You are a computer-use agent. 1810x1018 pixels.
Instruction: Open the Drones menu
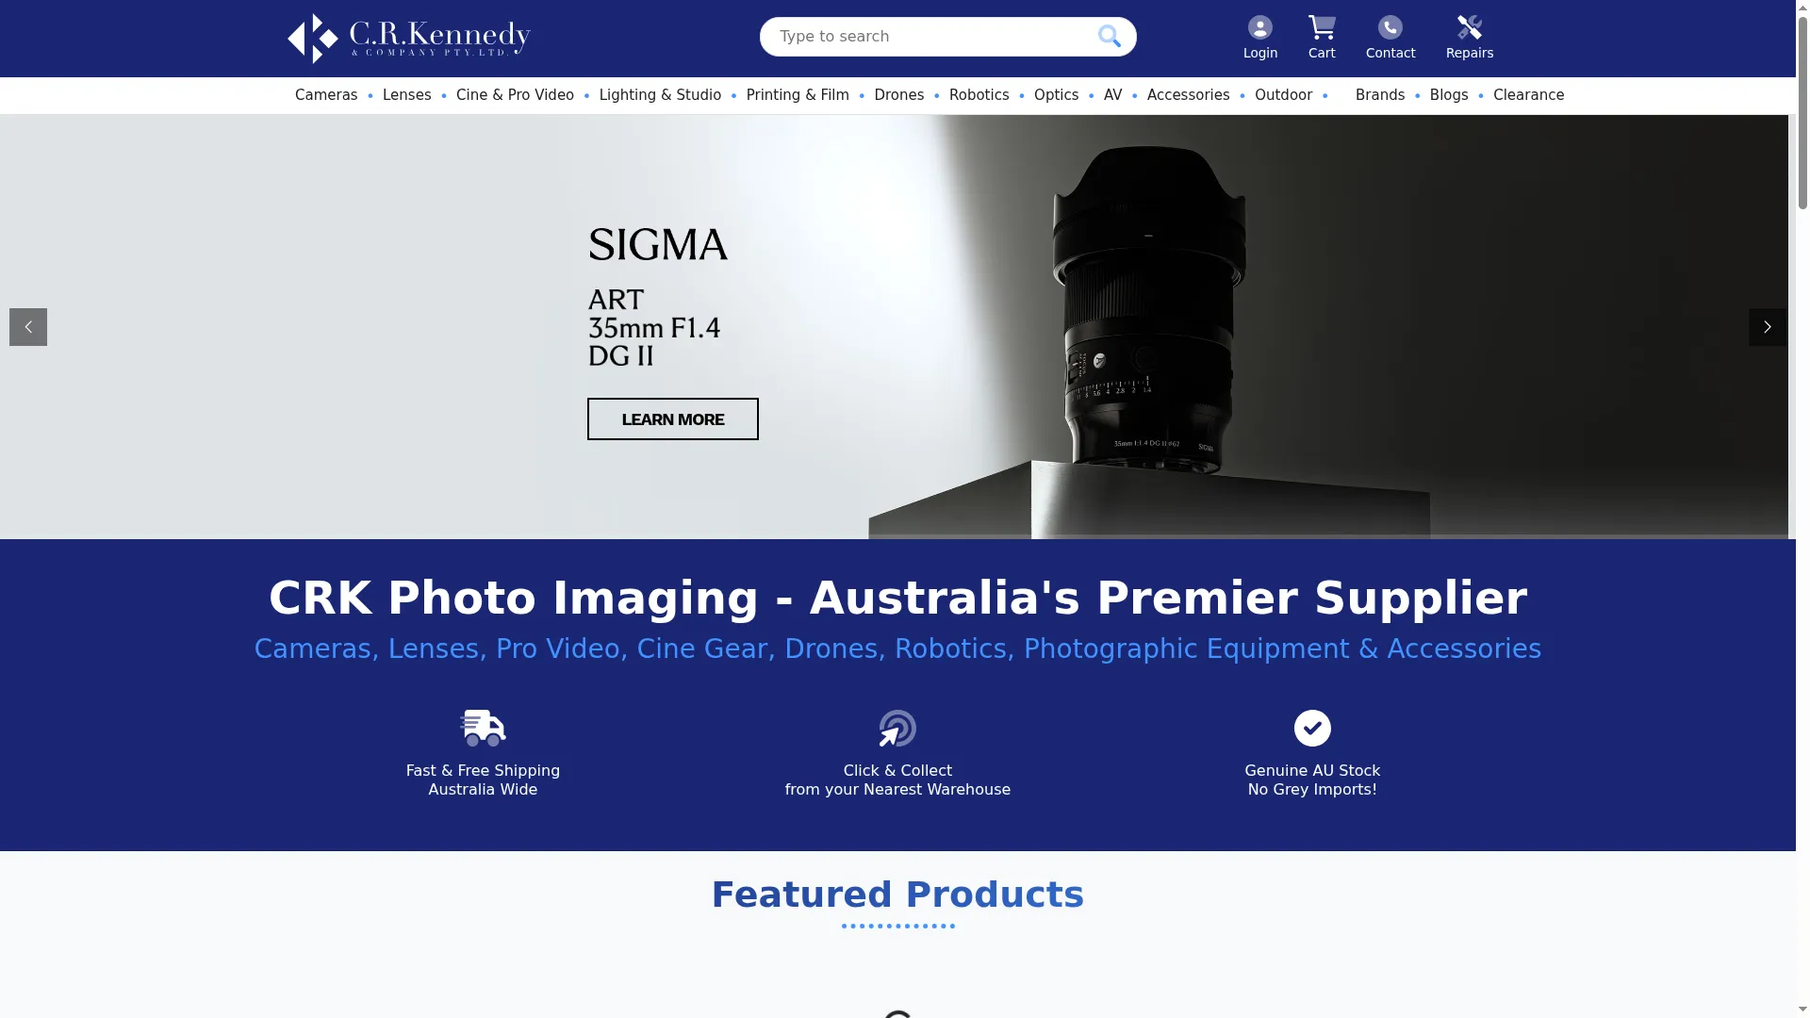[899, 95]
